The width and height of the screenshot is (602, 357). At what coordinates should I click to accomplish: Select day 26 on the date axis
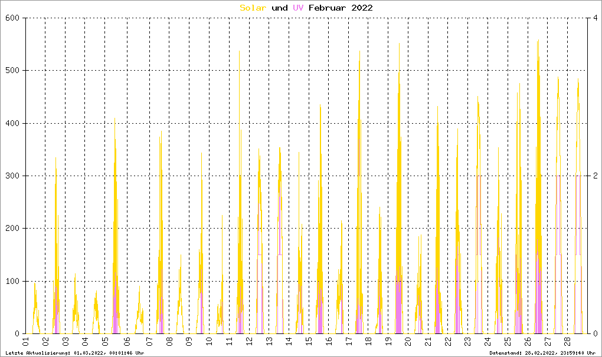click(x=528, y=341)
